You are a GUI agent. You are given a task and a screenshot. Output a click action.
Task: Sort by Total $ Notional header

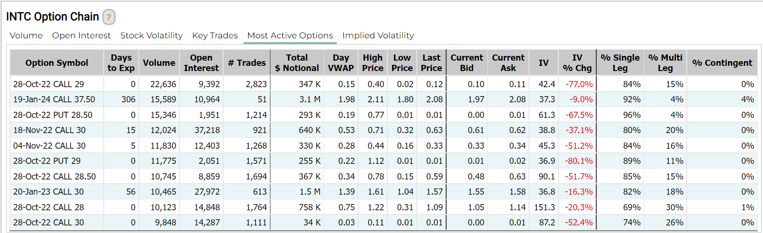click(x=297, y=63)
